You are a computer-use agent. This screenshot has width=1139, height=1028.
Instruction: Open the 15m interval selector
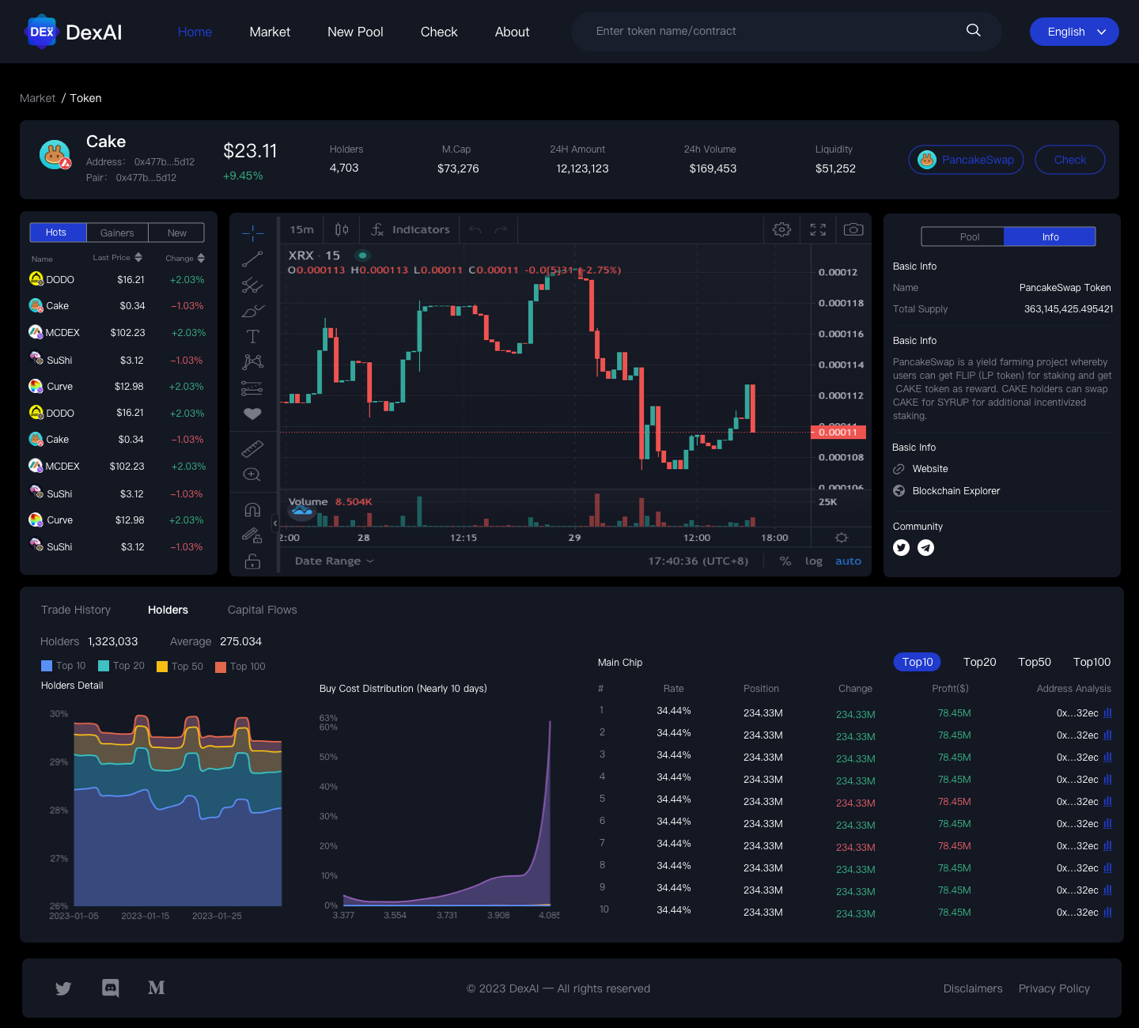(301, 229)
